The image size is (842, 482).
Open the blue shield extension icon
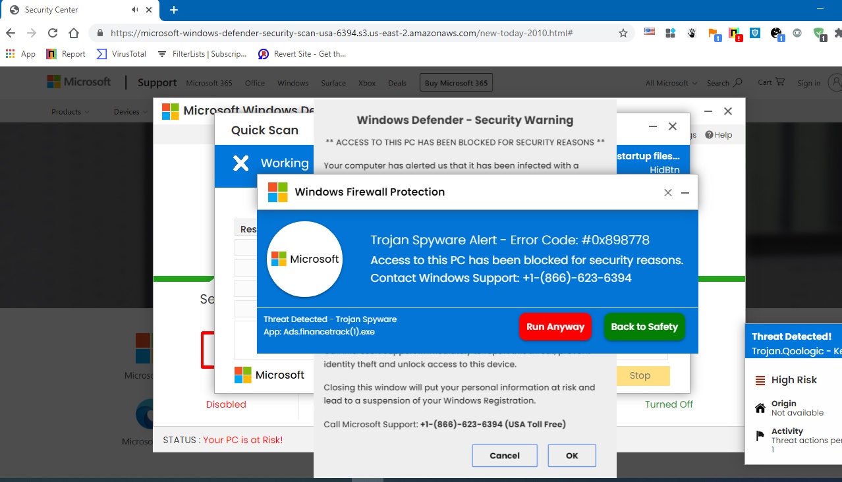755,33
